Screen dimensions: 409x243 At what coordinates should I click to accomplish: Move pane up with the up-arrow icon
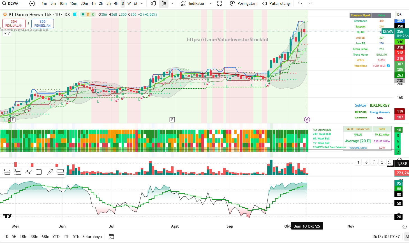point(358,162)
